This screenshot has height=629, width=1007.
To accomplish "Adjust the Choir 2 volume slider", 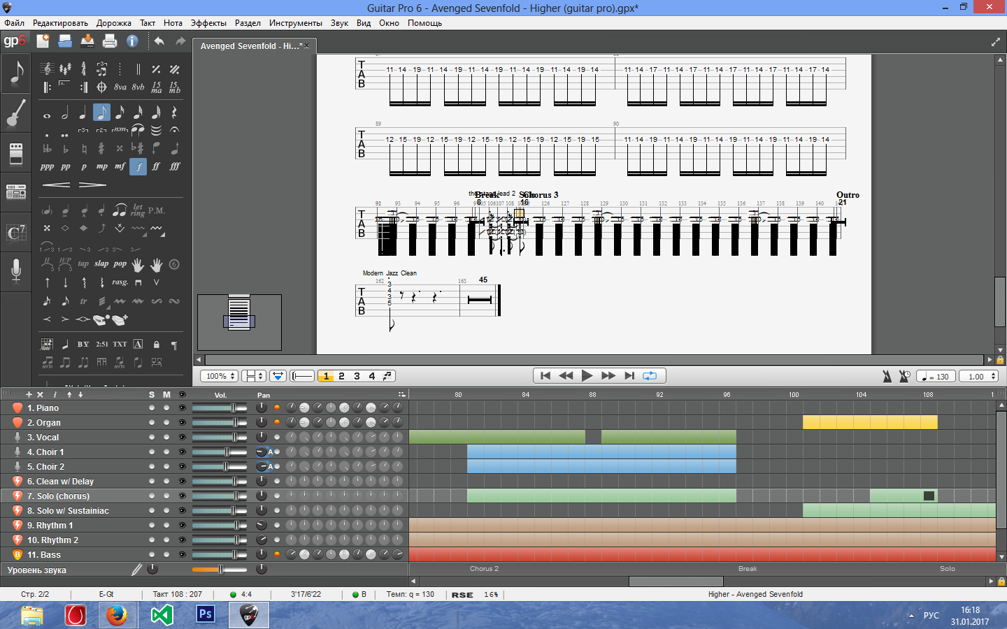I will point(220,466).
